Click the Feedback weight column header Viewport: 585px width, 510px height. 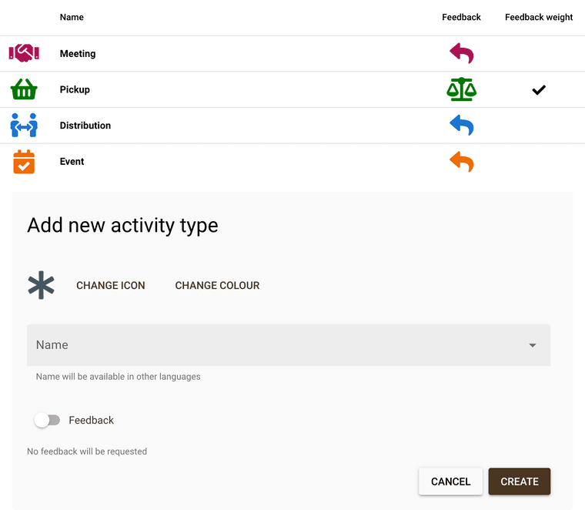tap(538, 17)
